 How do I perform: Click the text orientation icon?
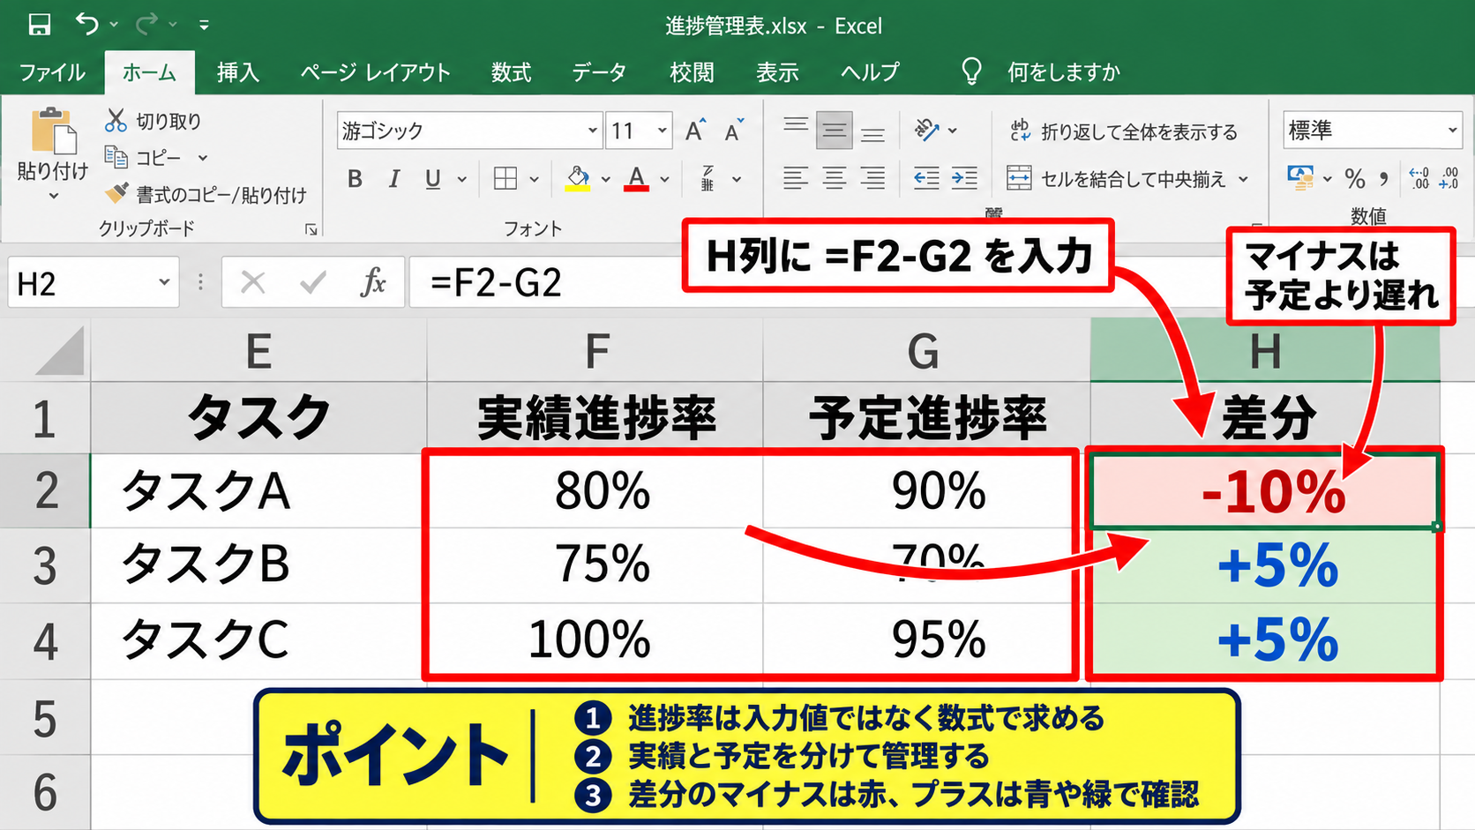tap(926, 131)
